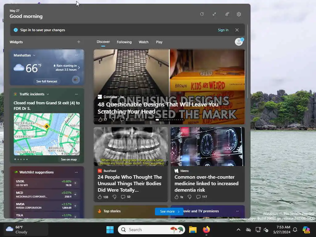Open Watchlist suggestions more options menu
Image resolution: width=316 pixels, height=237 pixels.
click(x=76, y=172)
